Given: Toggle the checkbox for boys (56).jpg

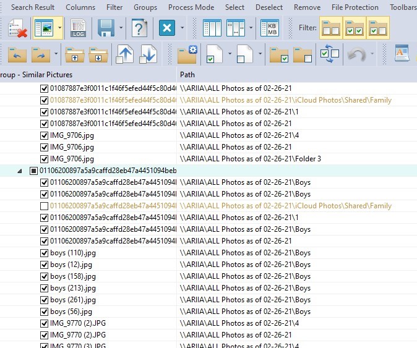Looking at the screenshot, I should (x=44, y=312).
